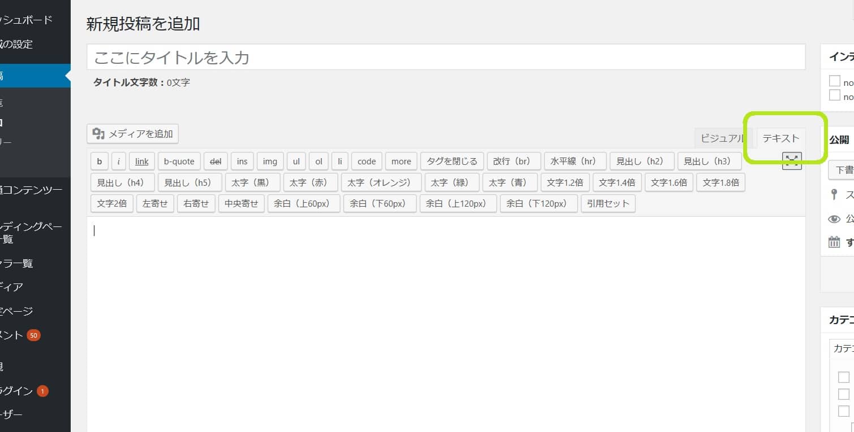The height and width of the screenshot is (432, 854).
Task: Apply 太字（黒） black bold style
Action: tap(252, 182)
